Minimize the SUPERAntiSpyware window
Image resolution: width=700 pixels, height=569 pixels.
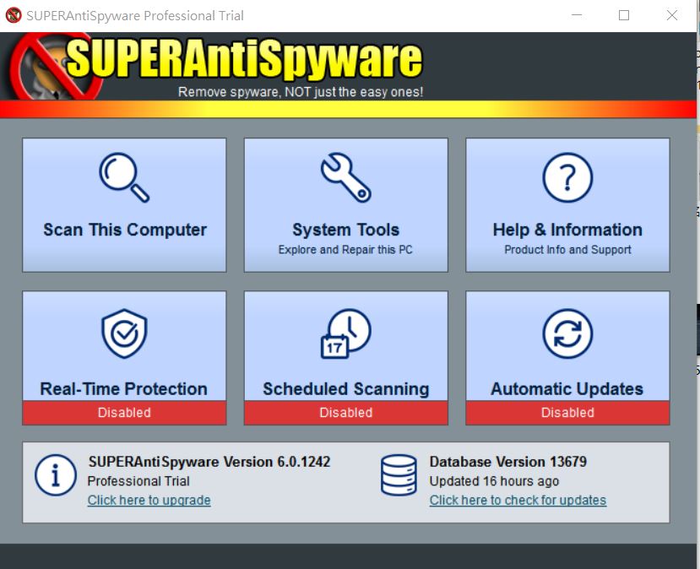(577, 15)
